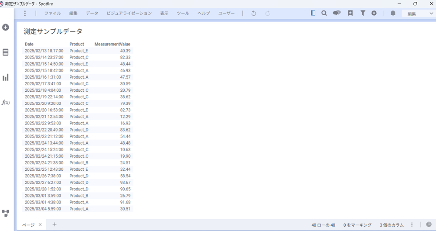The width and height of the screenshot is (436, 231).
Task: Open the ファイル menu
Action: click(53, 14)
